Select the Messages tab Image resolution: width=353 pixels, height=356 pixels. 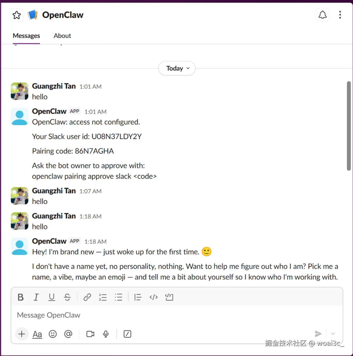[x=26, y=36]
